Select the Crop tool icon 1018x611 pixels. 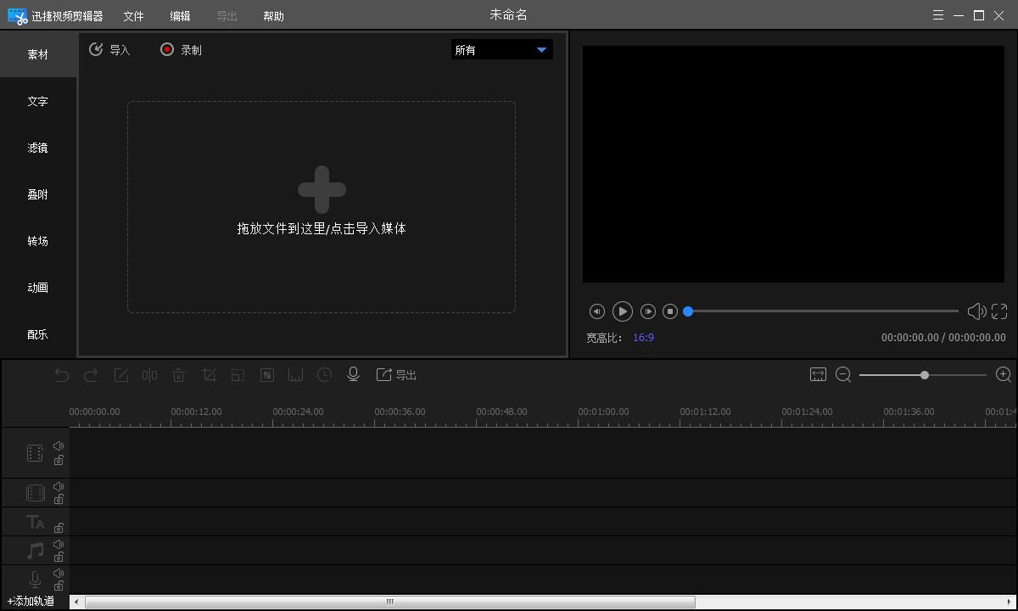209,374
